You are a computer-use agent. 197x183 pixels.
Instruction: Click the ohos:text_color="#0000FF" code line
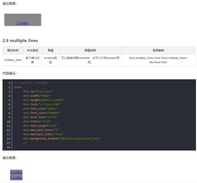[42, 113]
